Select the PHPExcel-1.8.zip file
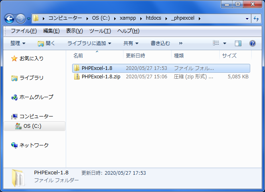This screenshot has width=265, height=192. [x=101, y=77]
